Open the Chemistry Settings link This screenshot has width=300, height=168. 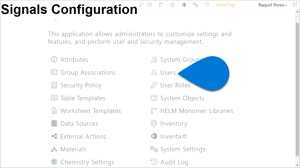pyautogui.click(x=87, y=162)
